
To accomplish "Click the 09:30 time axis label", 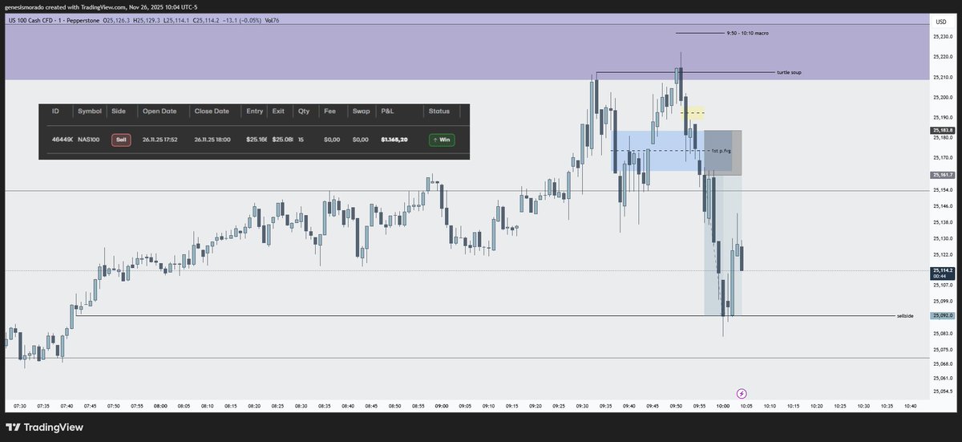I will tap(583, 407).
